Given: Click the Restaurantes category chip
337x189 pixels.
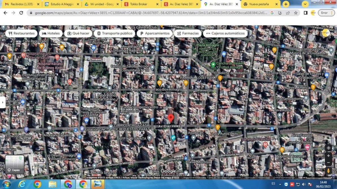Looking at the screenshot, I should point(21,33).
